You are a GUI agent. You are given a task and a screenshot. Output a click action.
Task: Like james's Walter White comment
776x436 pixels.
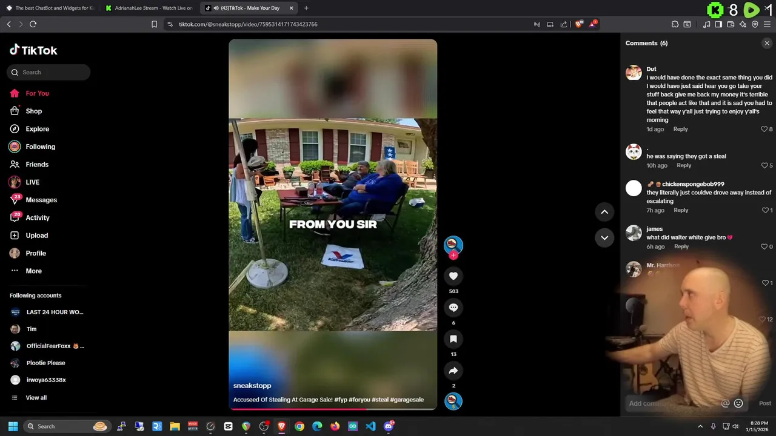tap(764, 246)
